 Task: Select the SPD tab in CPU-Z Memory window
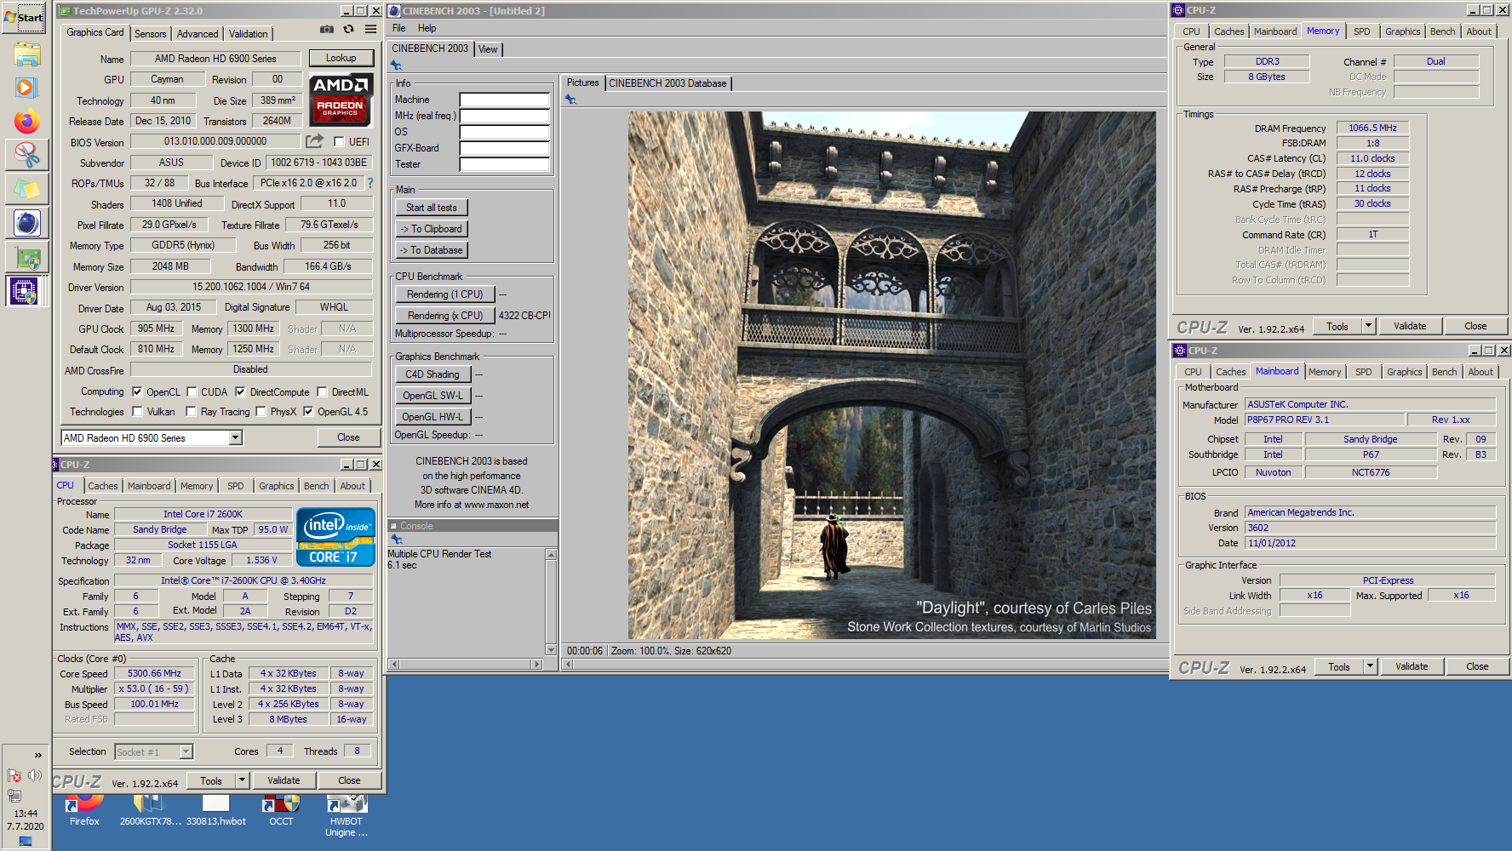(x=1362, y=31)
